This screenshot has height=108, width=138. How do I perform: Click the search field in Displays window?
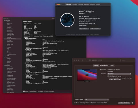[x=126, y=60]
